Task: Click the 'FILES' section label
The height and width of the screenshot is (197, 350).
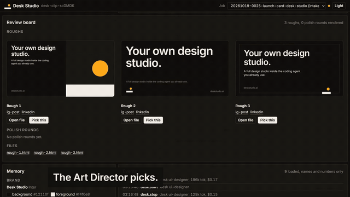Action: click(12, 146)
